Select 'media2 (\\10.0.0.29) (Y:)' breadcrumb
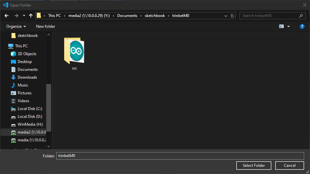This screenshot has height=174, width=310. pos(89,16)
